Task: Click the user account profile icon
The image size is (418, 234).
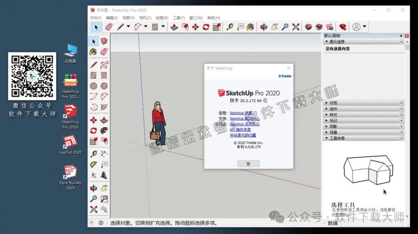Action: (356, 27)
